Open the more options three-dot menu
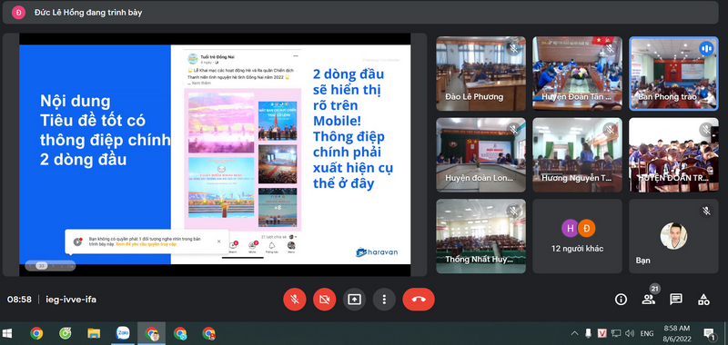728x345 pixels. 384,300
